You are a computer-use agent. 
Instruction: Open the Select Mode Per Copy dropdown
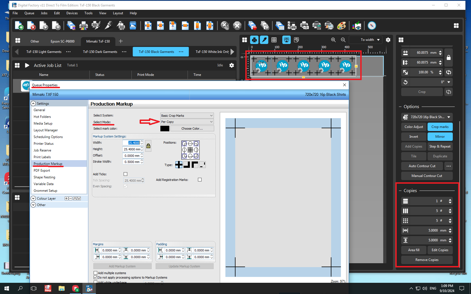pyautogui.click(x=187, y=122)
